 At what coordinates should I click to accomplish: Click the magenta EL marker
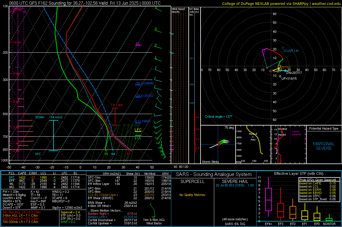[138, 44]
